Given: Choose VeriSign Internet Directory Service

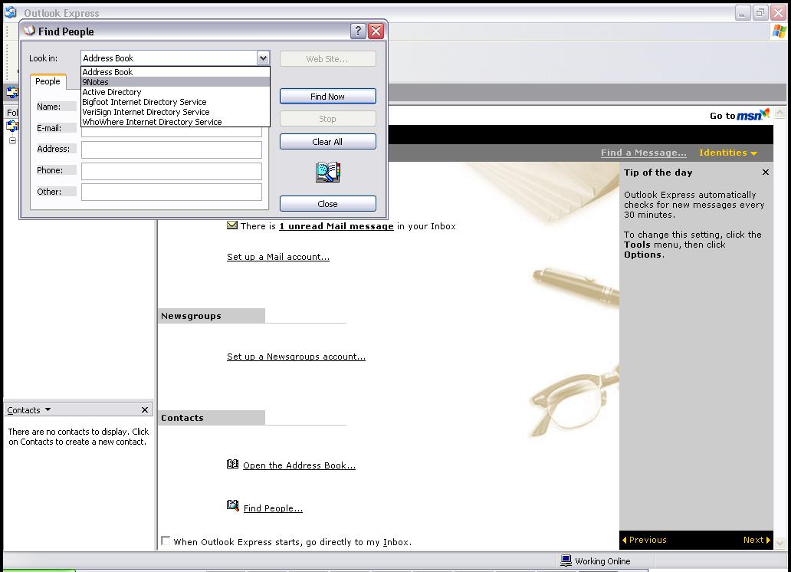Looking at the screenshot, I should (x=175, y=112).
